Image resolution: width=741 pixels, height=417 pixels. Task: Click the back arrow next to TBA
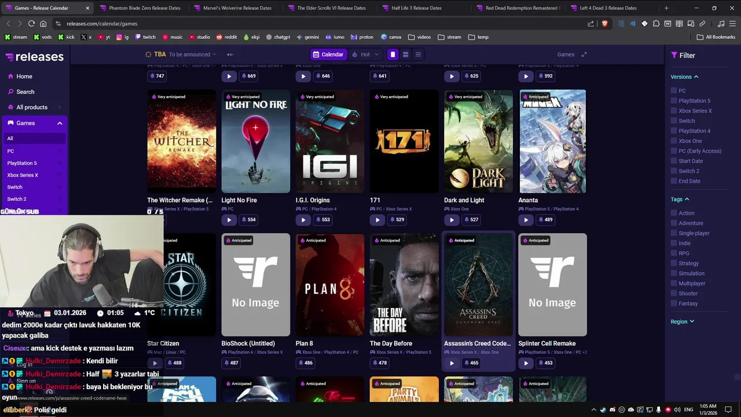[230, 54]
